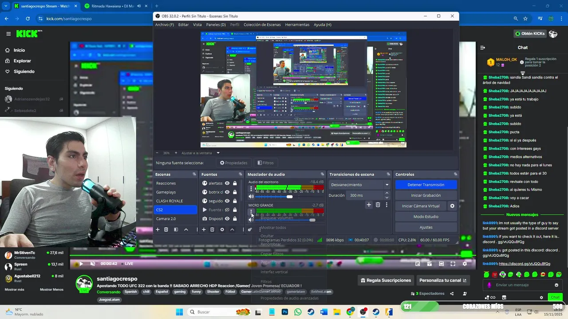Collapse the Kick chat panel arrow
This screenshot has height=319, width=568.
point(483,47)
